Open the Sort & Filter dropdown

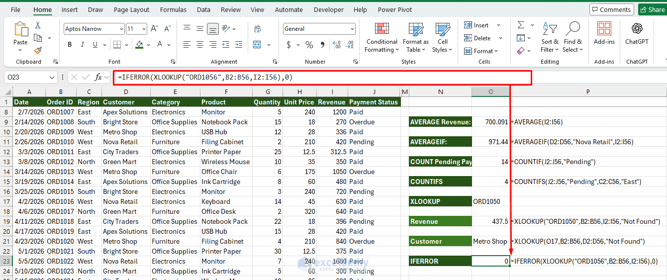550,37
